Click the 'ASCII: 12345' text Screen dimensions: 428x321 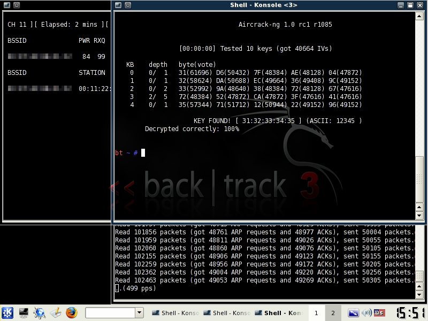pos(332,121)
